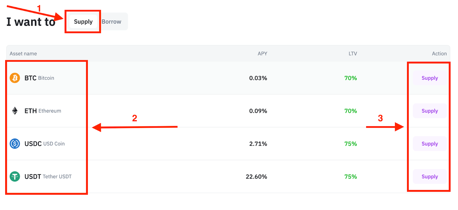The image size is (458, 210).
Task: Supply USDT using the row's button
Action: tap(430, 177)
